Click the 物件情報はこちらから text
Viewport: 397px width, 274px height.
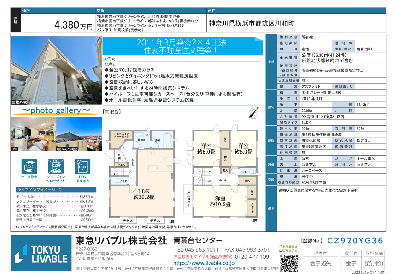pyautogui.click(x=290, y=249)
